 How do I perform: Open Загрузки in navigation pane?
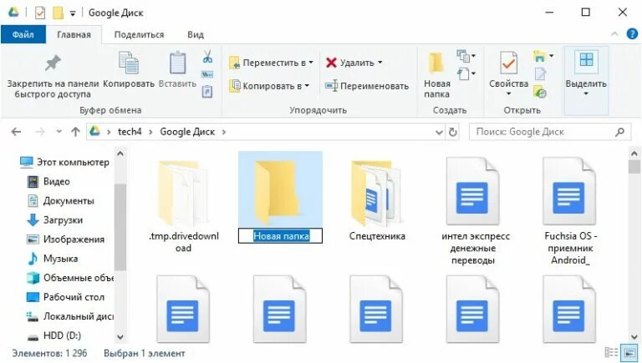pos(55,220)
